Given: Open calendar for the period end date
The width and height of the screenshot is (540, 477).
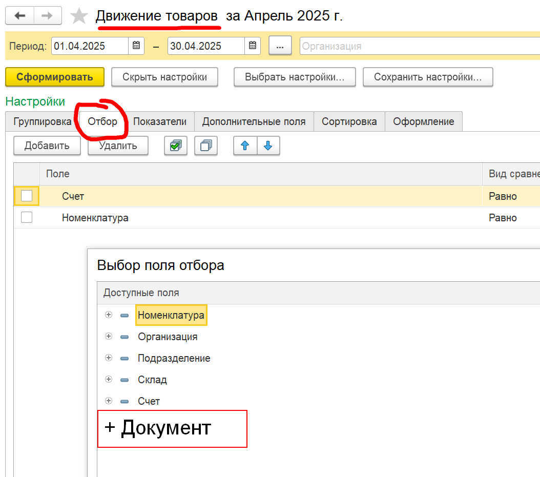Looking at the screenshot, I should click(x=252, y=46).
